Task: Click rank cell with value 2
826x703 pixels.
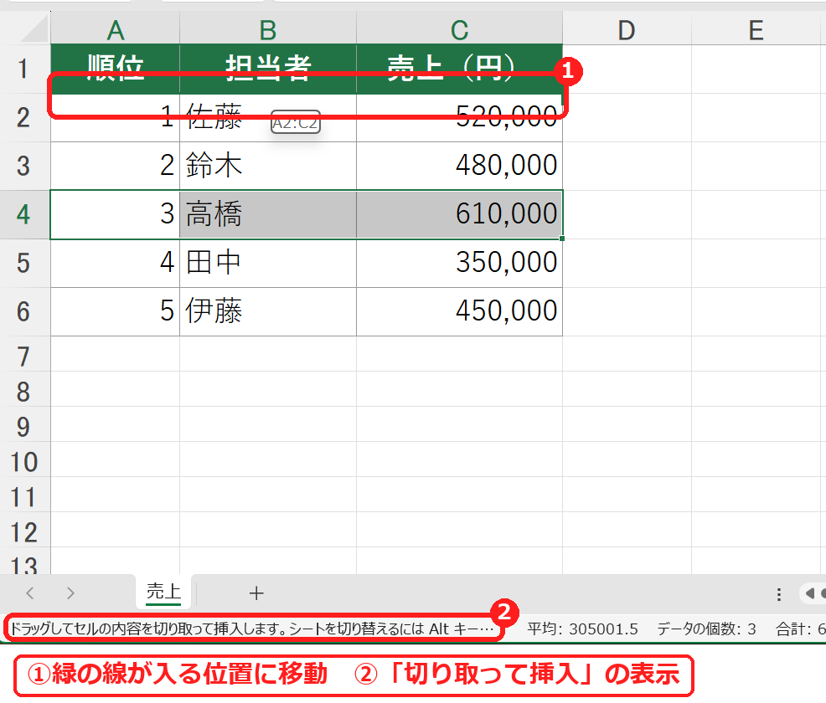Action: tap(116, 166)
